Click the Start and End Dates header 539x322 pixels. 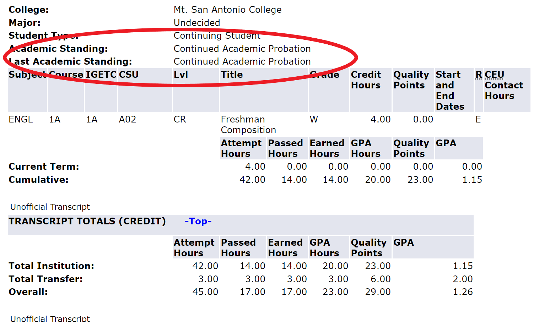pyautogui.click(x=450, y=91)
